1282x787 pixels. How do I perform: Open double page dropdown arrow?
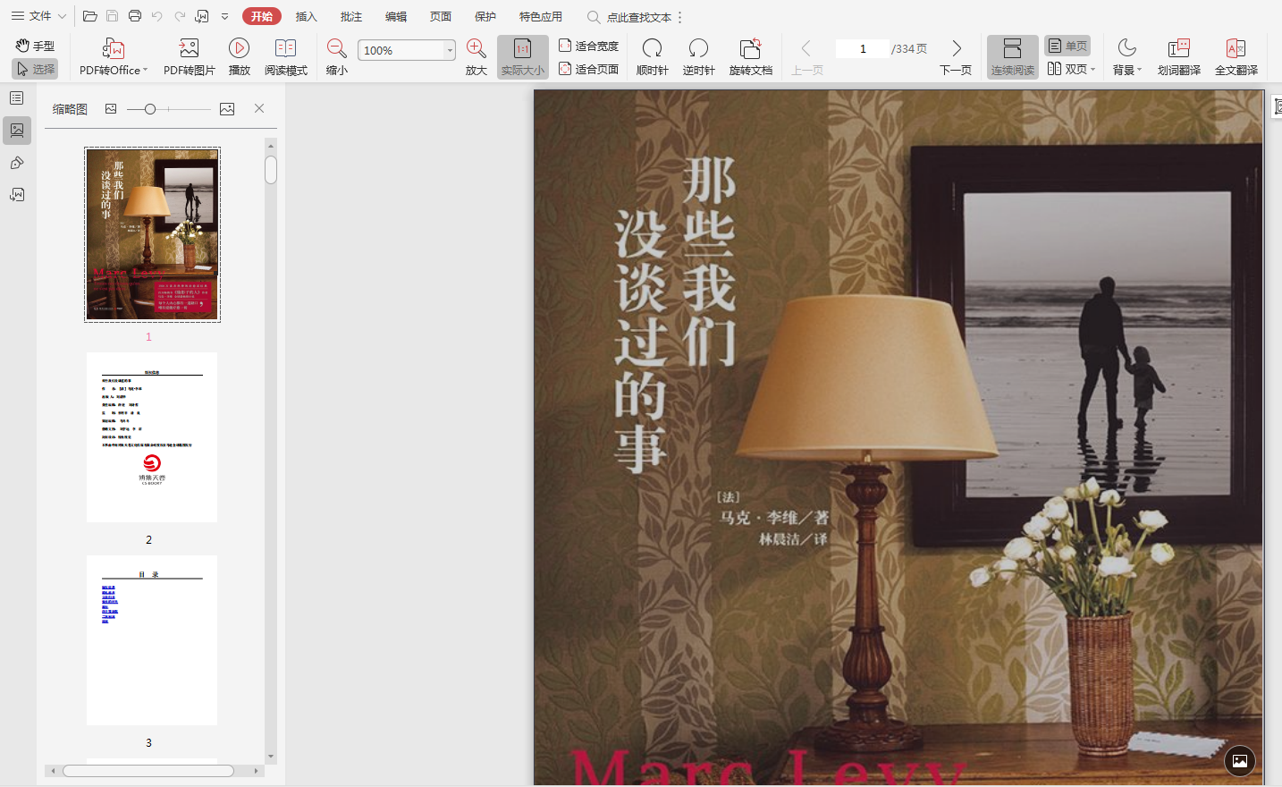1092,69
